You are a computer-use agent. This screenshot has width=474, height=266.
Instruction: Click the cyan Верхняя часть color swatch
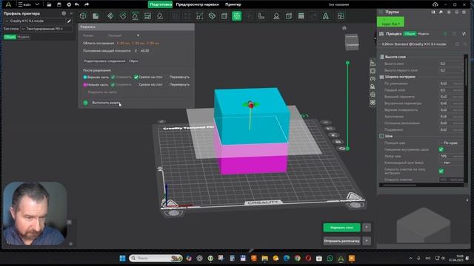(85, 77)
